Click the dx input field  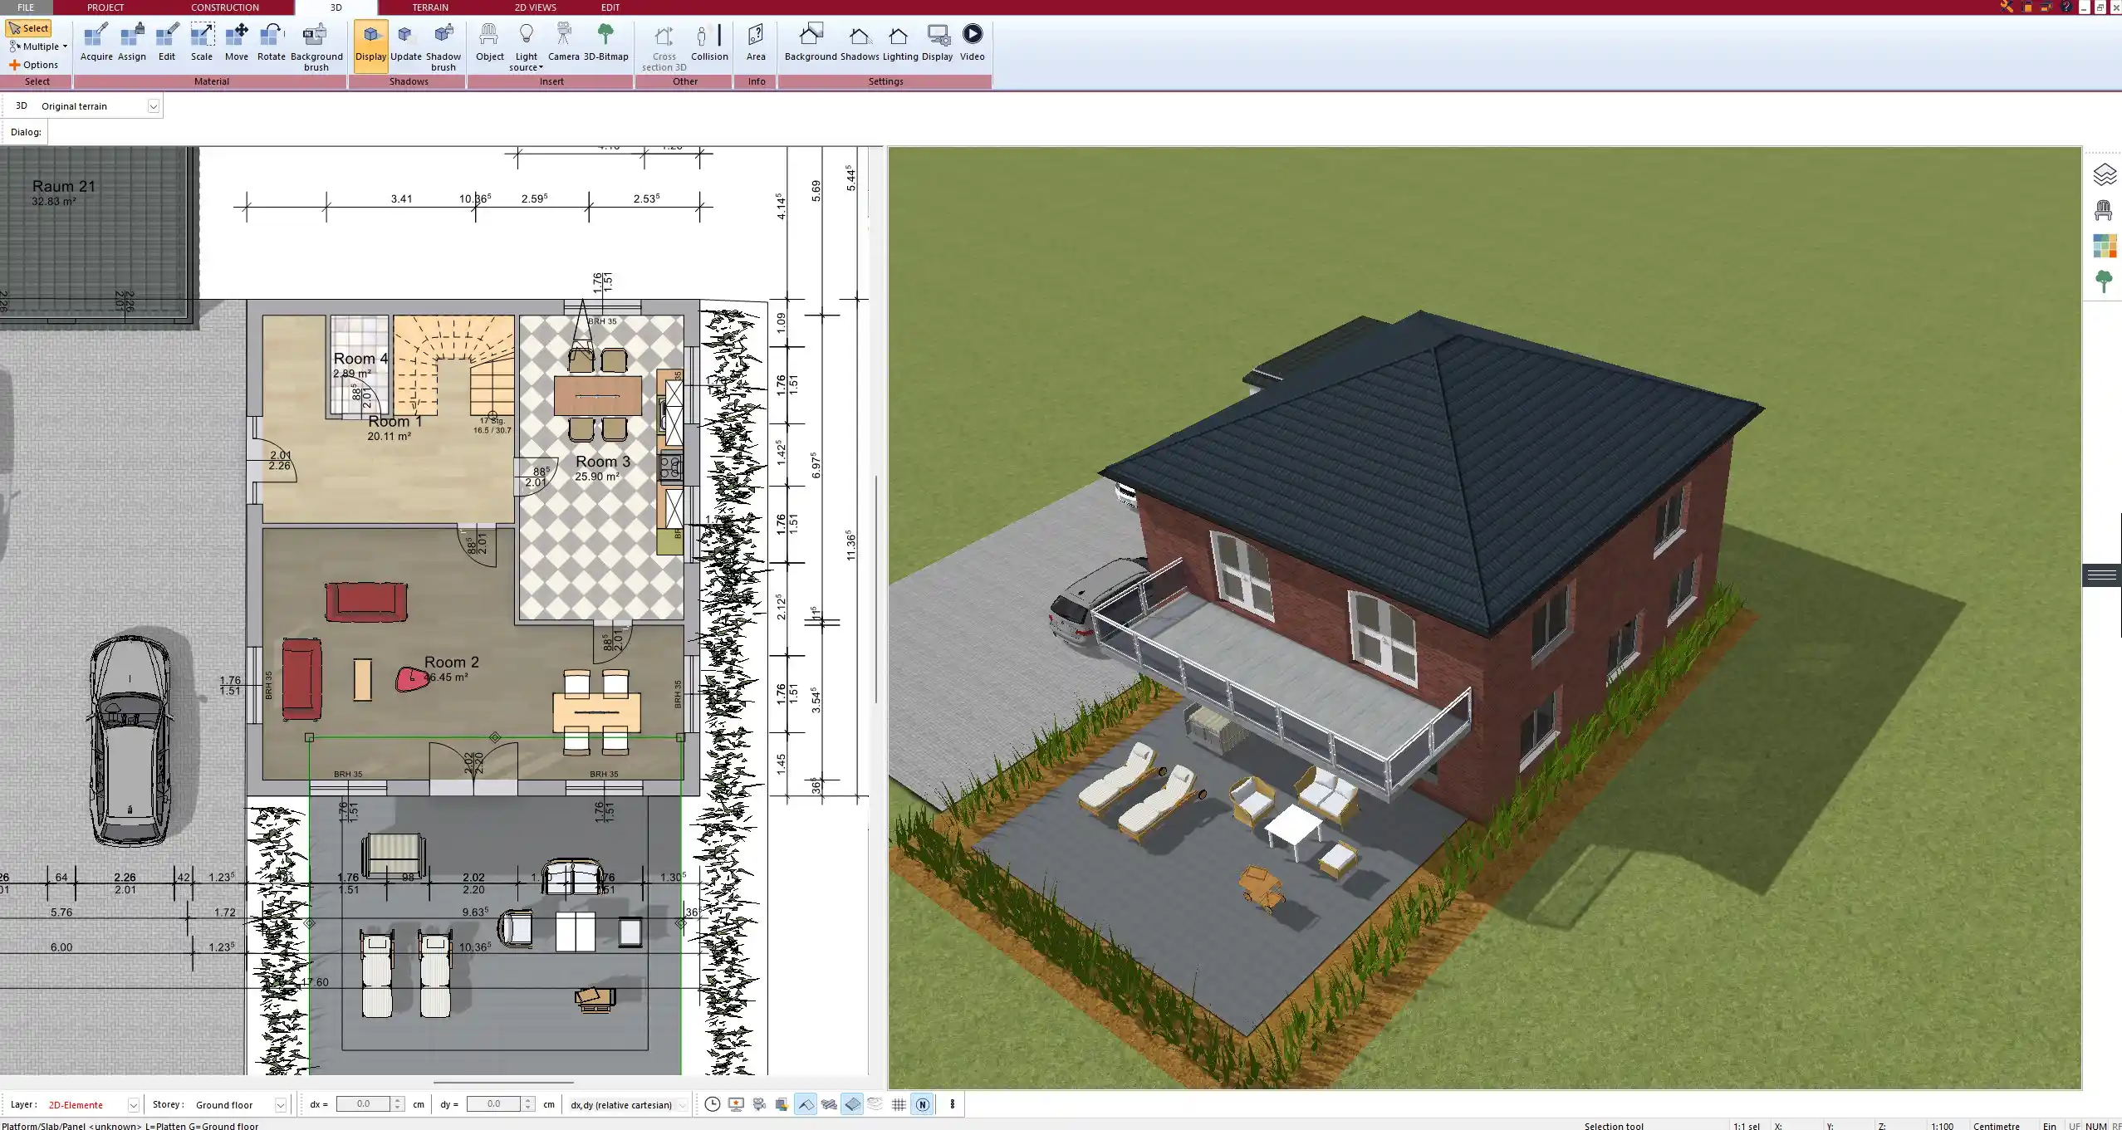tap(364, 1104)
